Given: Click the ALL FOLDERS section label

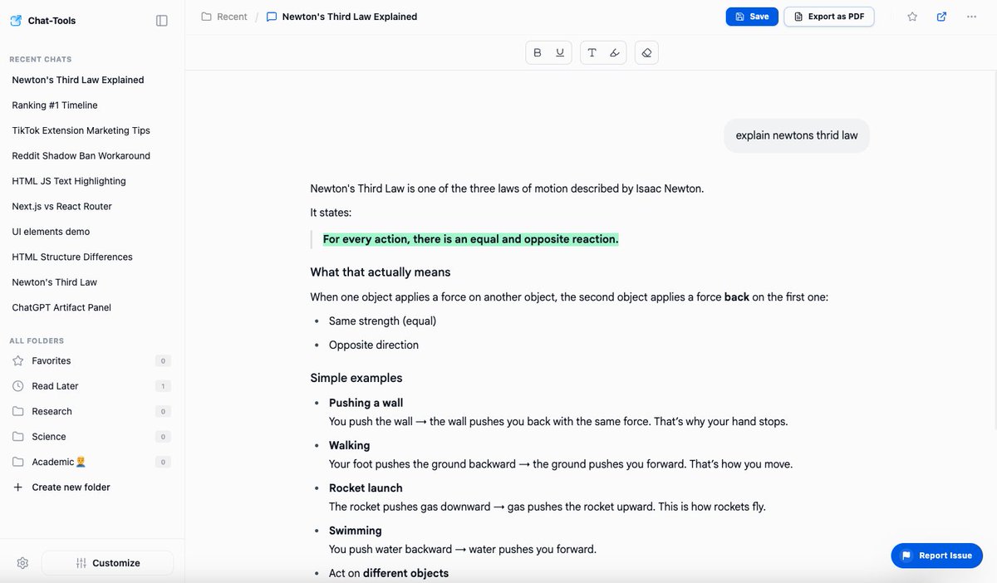Looking at the screenshot, I should click(x=37, y=340).
